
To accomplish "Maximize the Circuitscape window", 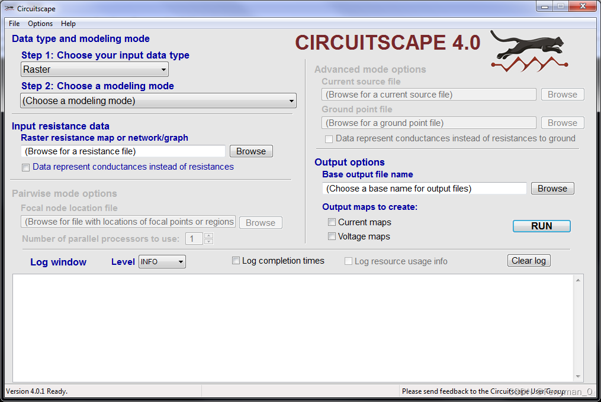I will 561,7.
